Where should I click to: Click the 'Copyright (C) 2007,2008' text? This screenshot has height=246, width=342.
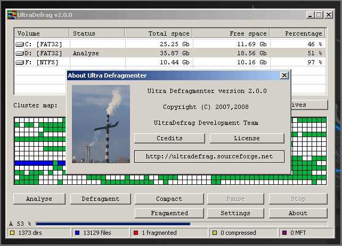pos(206,107)
